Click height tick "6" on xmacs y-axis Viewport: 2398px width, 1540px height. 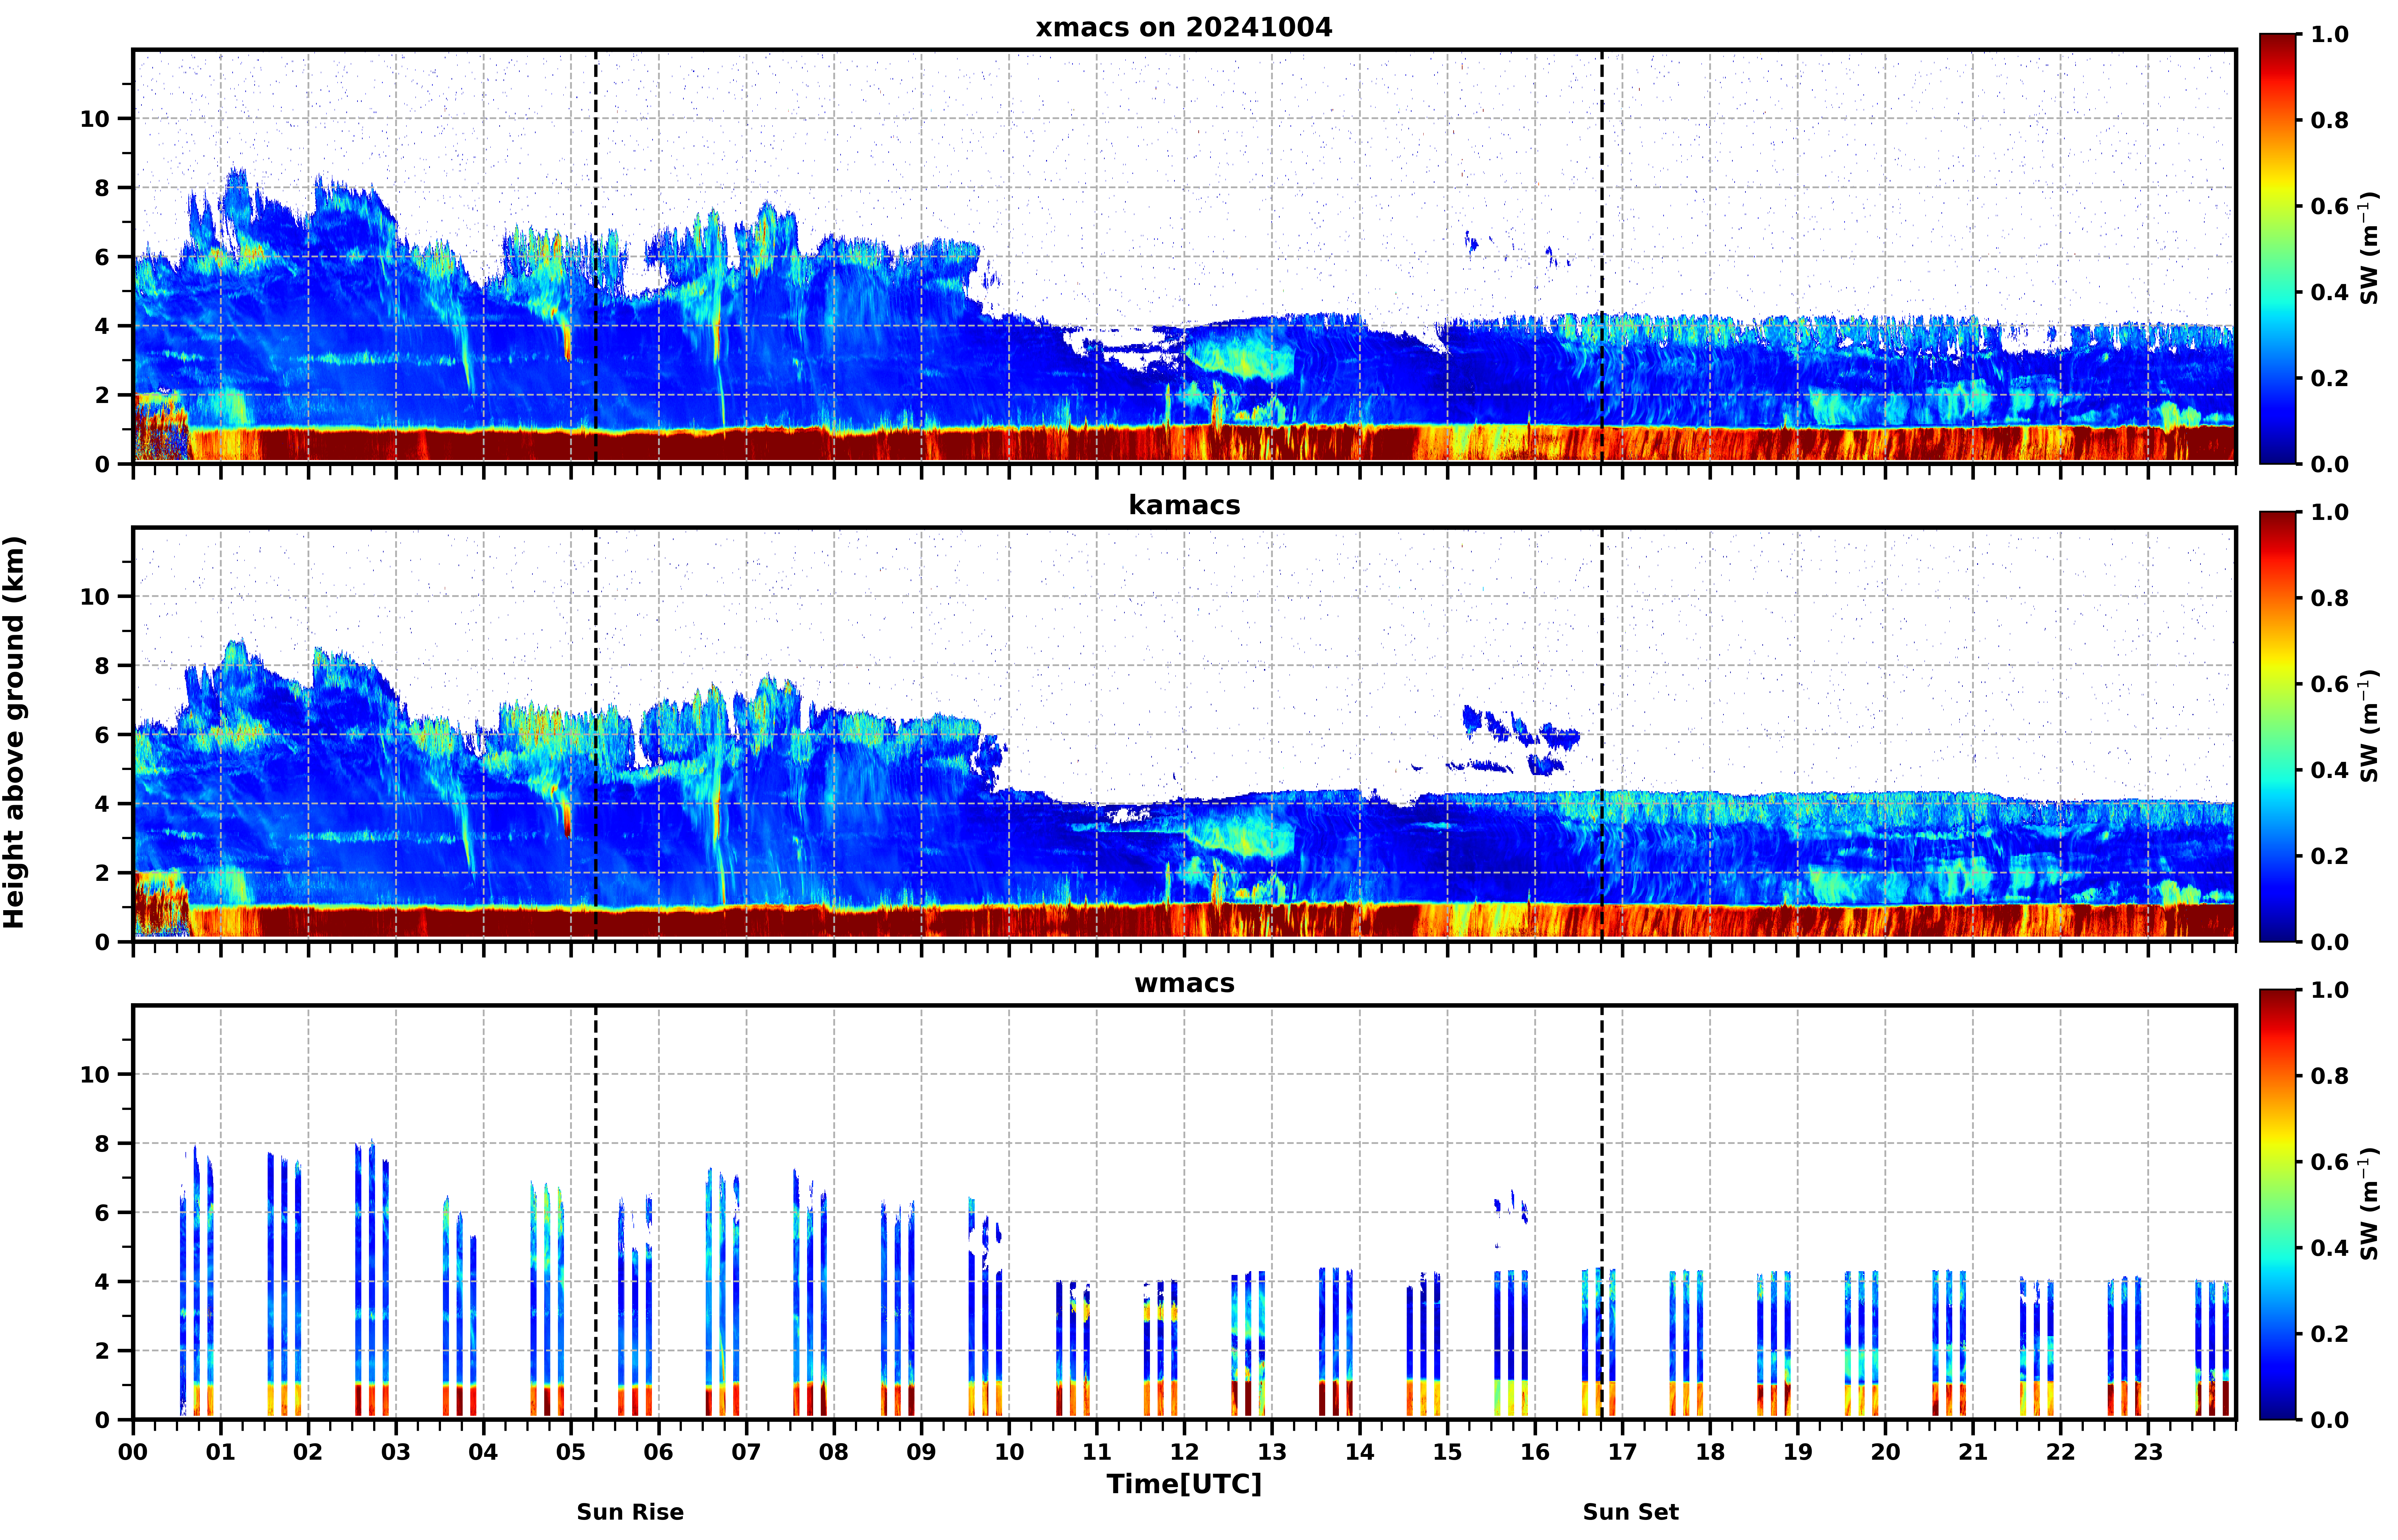pyautogui.click(x=102, y=257)
